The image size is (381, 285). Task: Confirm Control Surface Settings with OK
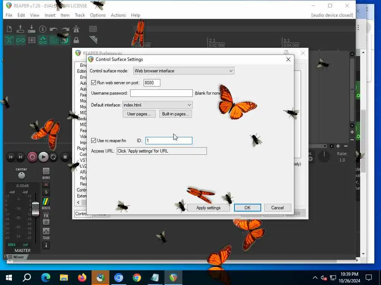point(247,208)
